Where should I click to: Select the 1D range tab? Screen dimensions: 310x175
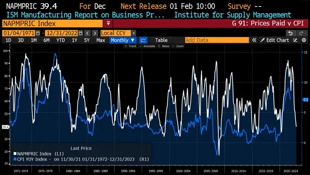click(8, 40)
